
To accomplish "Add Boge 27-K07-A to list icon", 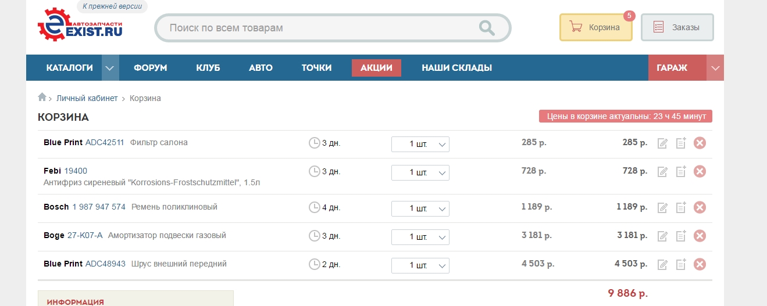I will 681,236.
